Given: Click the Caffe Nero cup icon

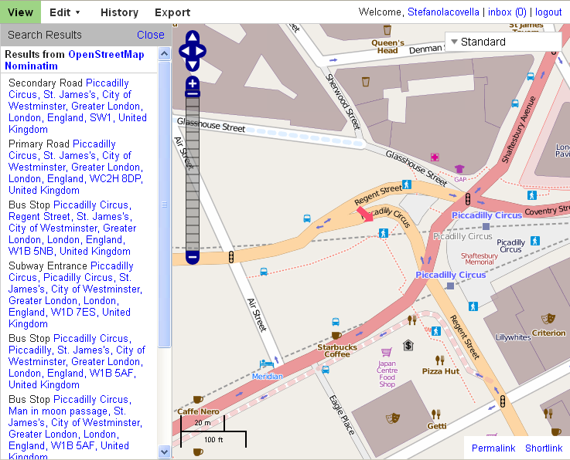Looking at the screenshot, I should [x=198, y=400].
